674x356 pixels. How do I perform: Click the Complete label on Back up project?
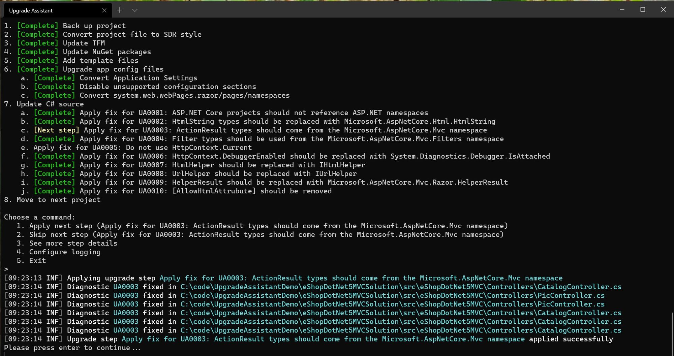(x=37, y=25)
